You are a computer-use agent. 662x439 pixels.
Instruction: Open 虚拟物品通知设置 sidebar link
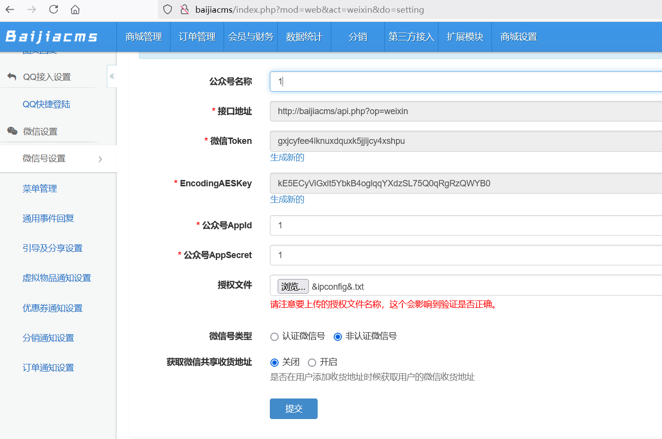(x=57, y=278)
